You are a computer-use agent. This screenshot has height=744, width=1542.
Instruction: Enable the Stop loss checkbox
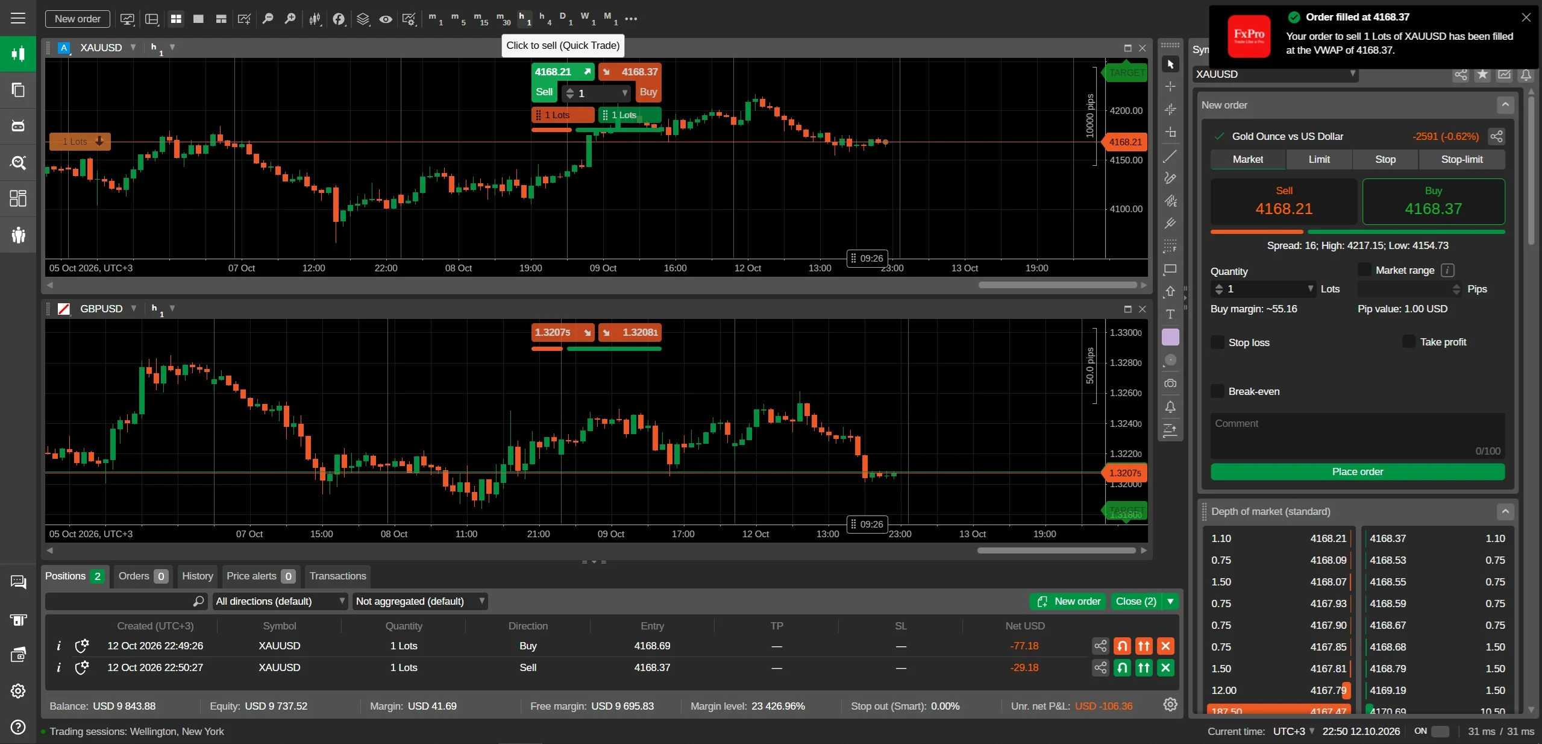(x=1217, y=342)
